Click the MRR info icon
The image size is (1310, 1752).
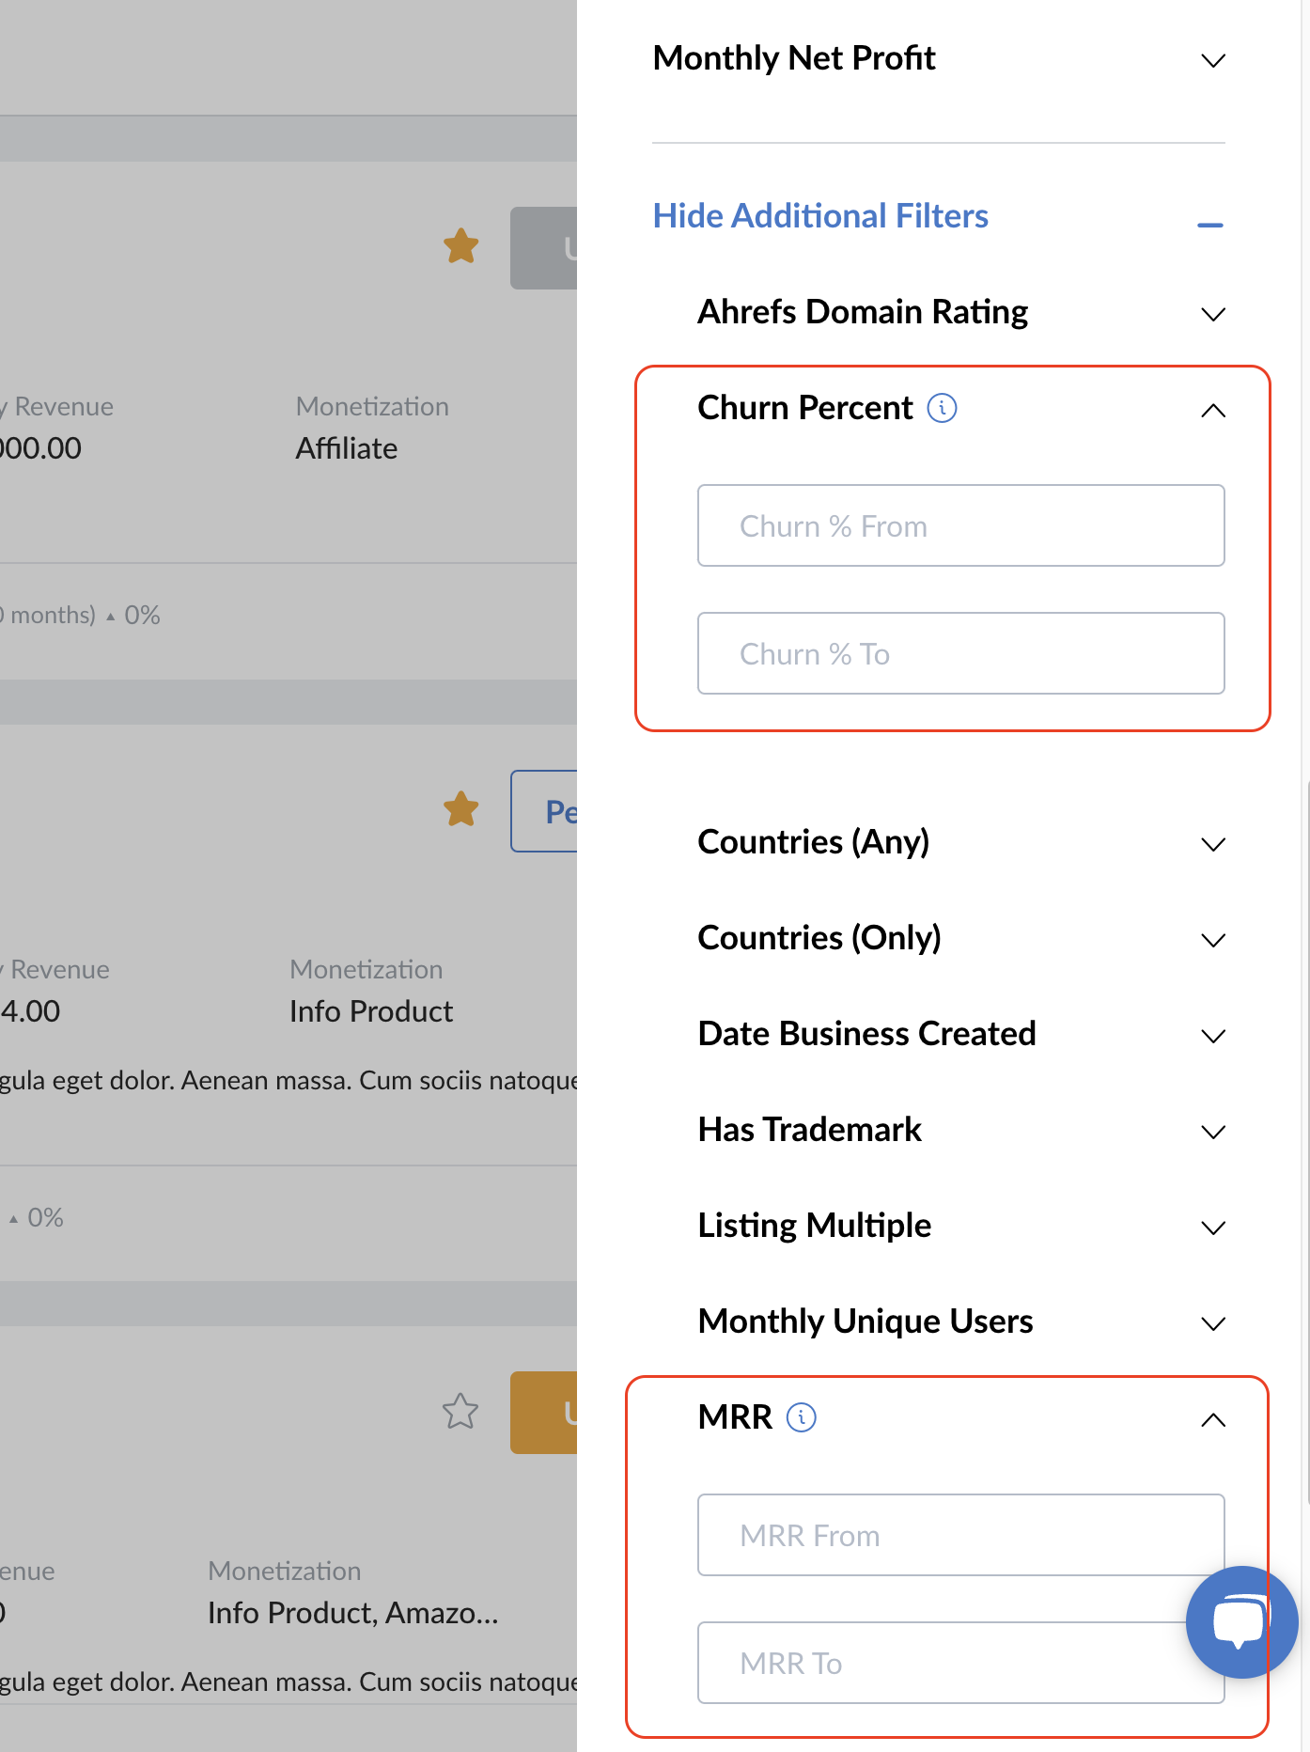[801, 1417]
